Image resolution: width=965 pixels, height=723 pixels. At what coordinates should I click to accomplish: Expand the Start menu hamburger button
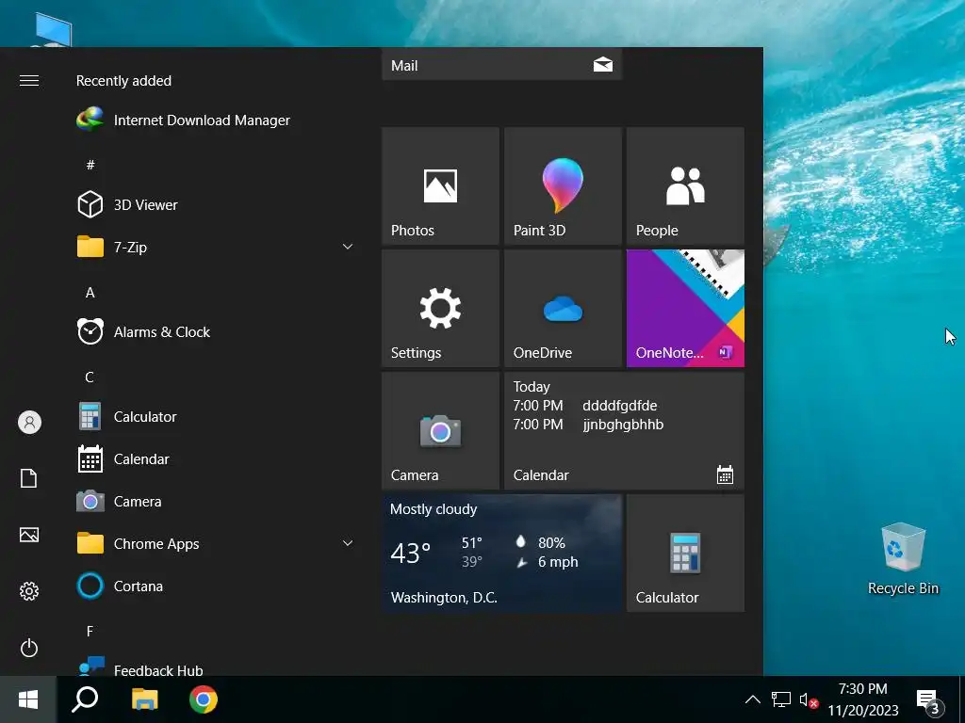pyautogui.click(x=29, y=81)
